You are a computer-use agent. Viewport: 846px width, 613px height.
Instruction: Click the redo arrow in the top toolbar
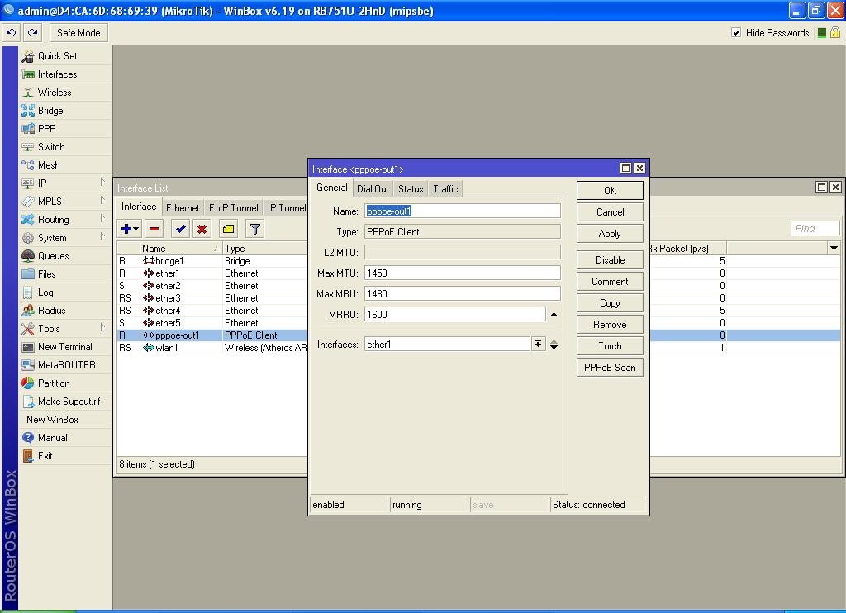coord(33,33)
